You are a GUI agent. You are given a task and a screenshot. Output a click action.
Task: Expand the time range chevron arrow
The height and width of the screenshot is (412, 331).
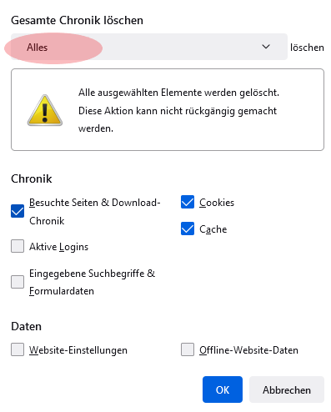(266, 47)
